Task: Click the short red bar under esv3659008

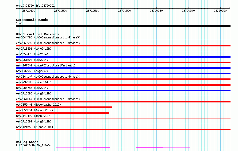Action: coord(64,107)
